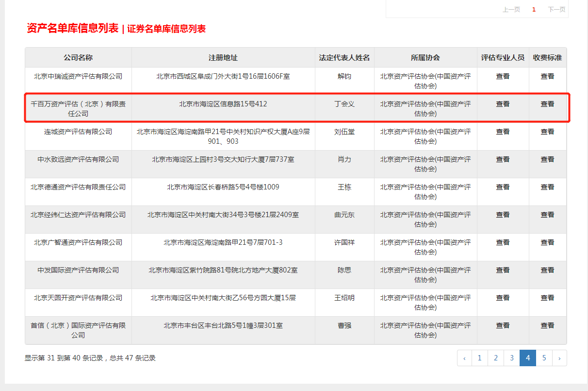View 评估专业人员 for 北京德通资产评估有限责任公司
Screen dimensions: 588x391
click(503, 187)
